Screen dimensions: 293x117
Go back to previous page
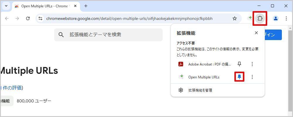[x=7, y=18]
